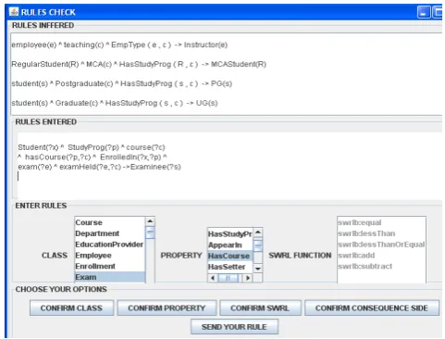Minimize the RULES CHECK window

[424, 12]
